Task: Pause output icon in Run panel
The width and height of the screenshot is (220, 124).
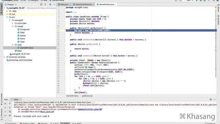Action: tap(5, 112)
